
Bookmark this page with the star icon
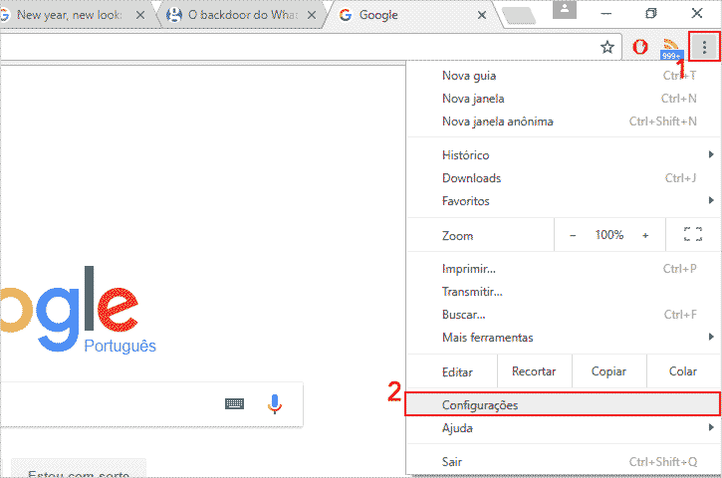607,47
